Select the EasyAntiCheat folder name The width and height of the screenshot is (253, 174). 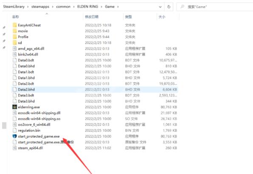click(29, 25)
